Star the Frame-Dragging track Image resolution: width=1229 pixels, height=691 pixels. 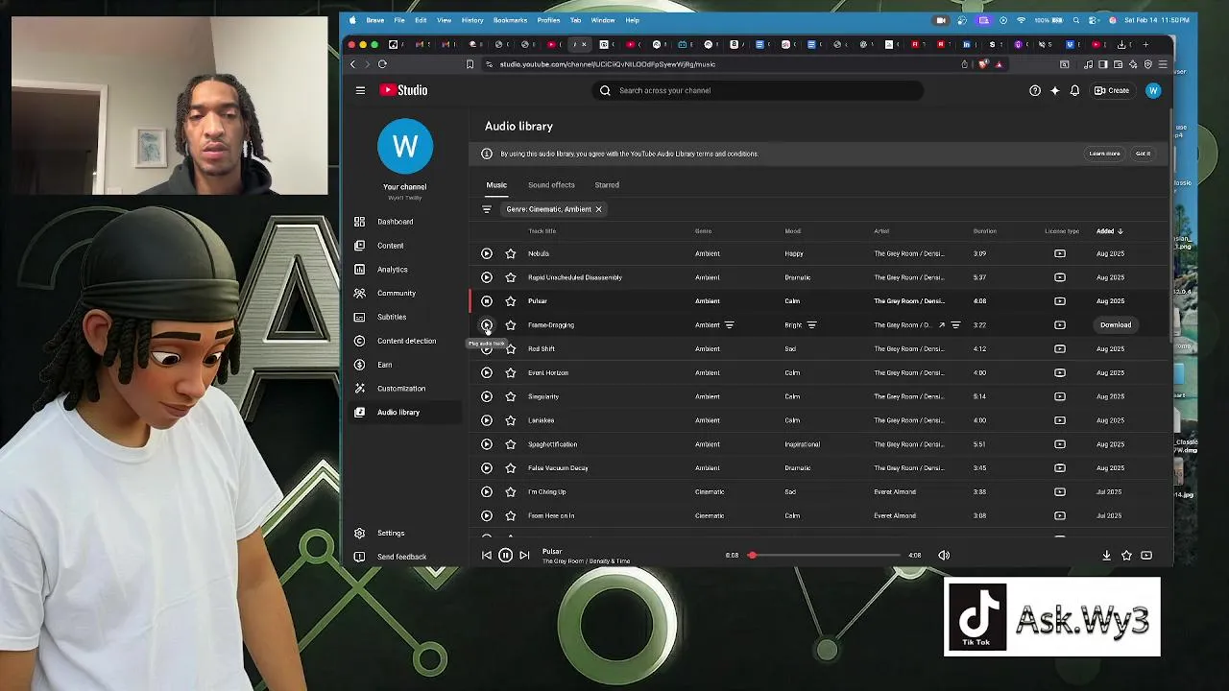click(x=511, y=325)
